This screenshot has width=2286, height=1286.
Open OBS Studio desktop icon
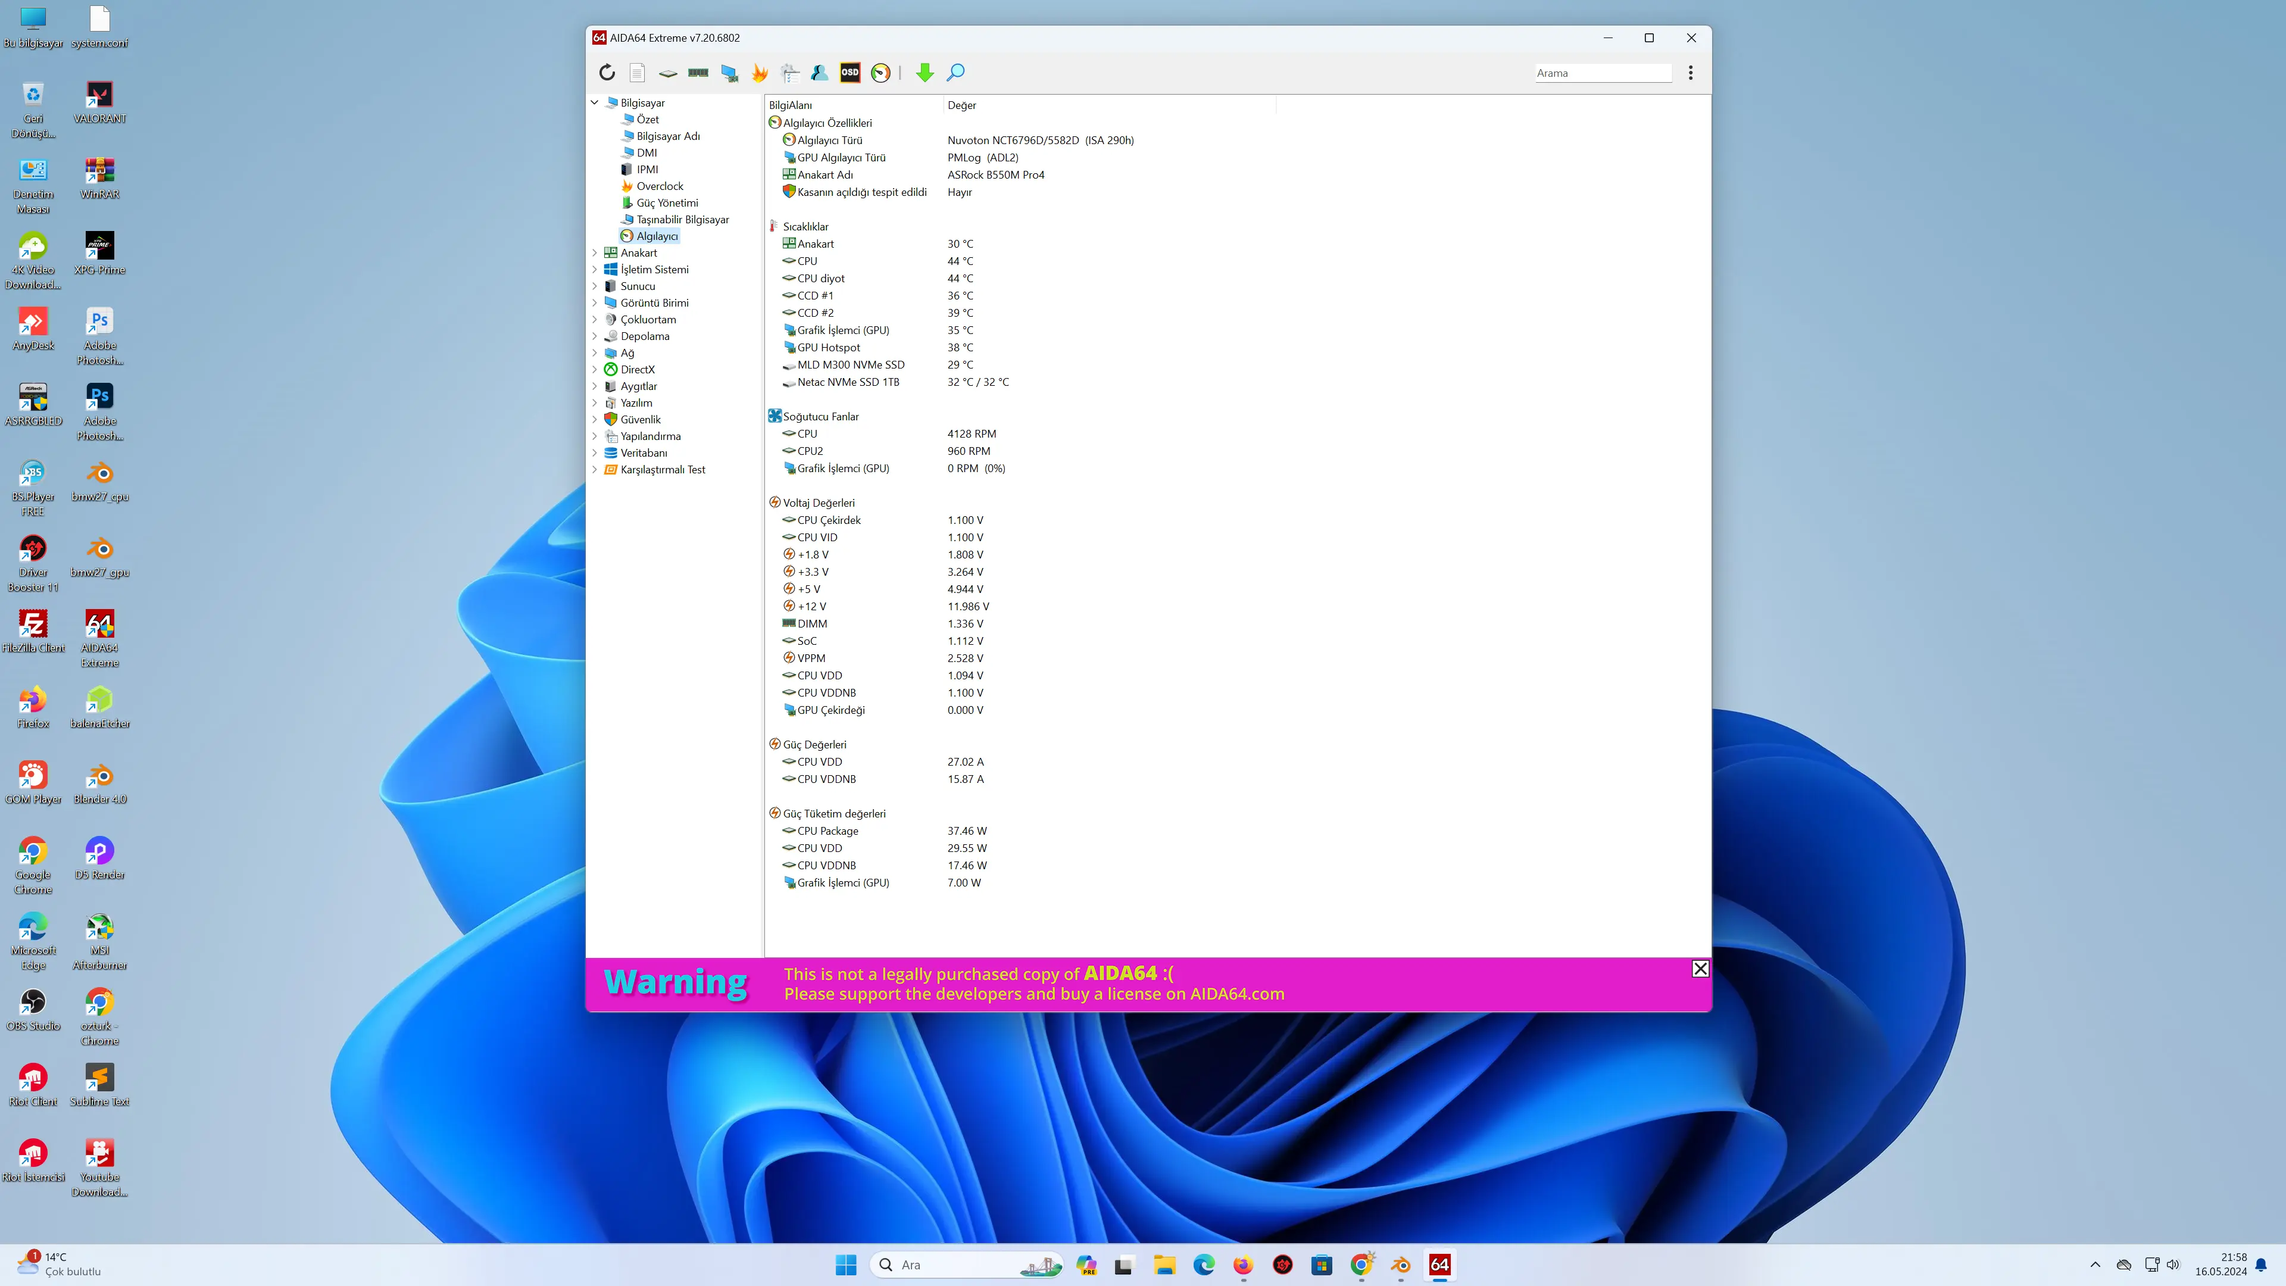(x=33, y=1010)
